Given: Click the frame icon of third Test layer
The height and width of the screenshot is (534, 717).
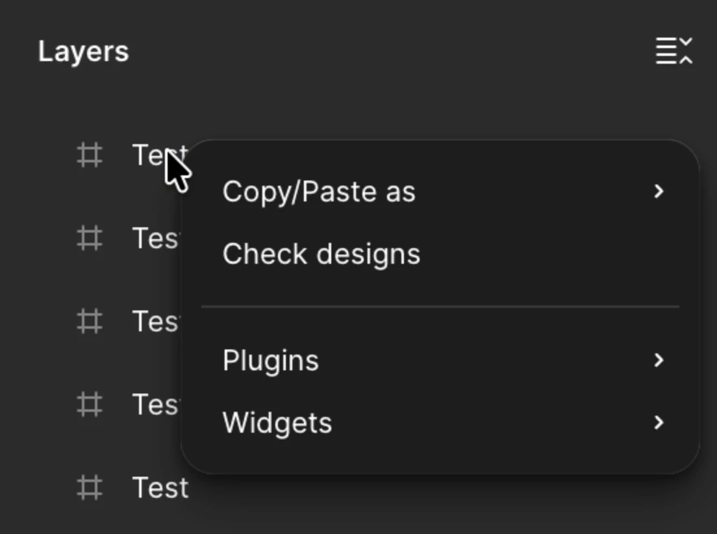Looking at the screenshot, I should pos(89,321).
